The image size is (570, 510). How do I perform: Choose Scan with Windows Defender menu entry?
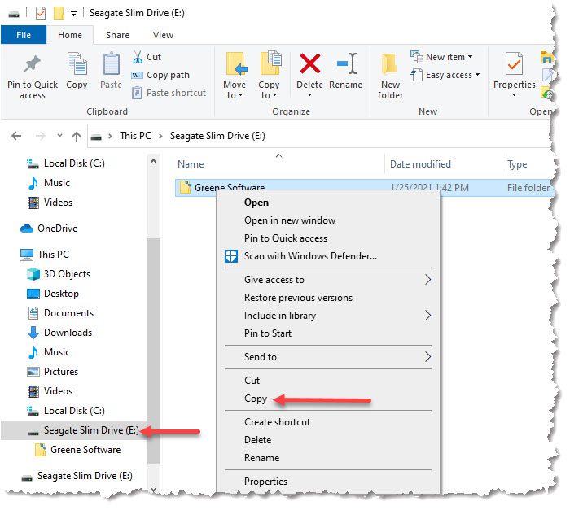(x=310, y=256)
